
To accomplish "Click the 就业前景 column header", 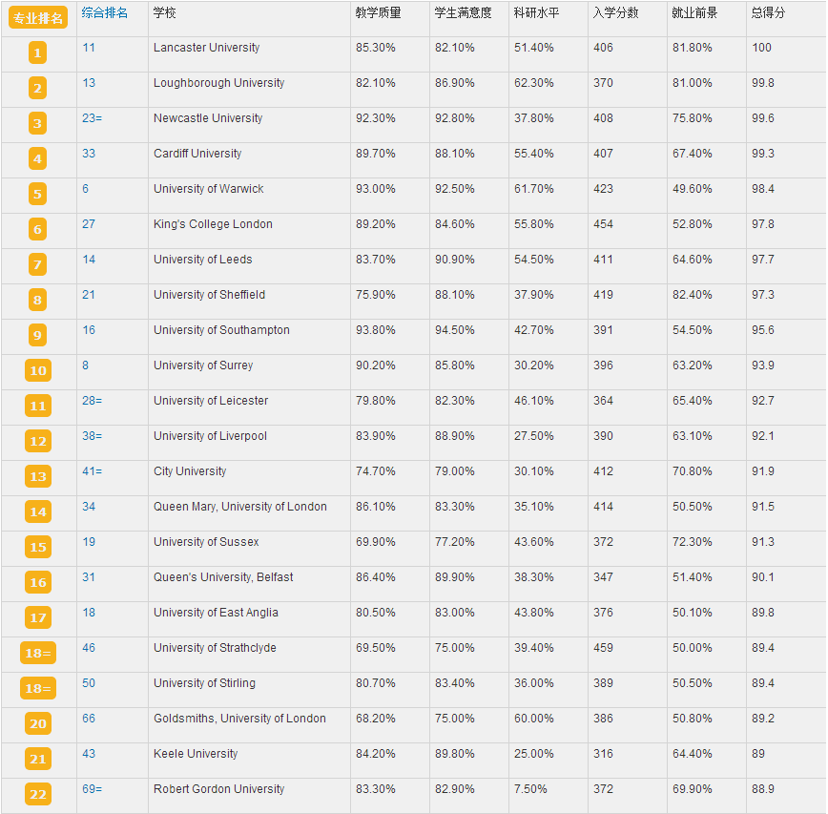I will tap(694, 12).
